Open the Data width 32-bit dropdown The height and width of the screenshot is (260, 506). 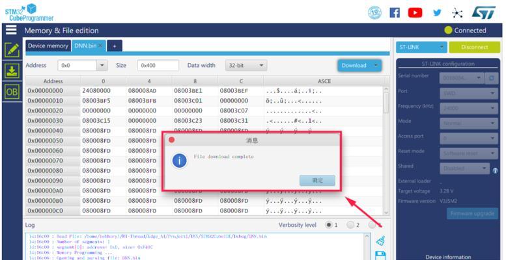[x=246, y=65]
